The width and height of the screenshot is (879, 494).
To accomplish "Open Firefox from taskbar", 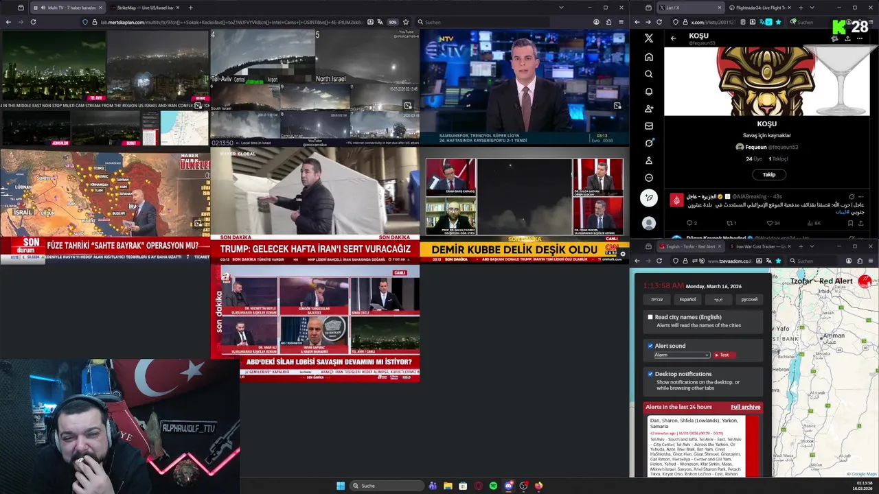I will pyautogui.click(x=538, y=486).
